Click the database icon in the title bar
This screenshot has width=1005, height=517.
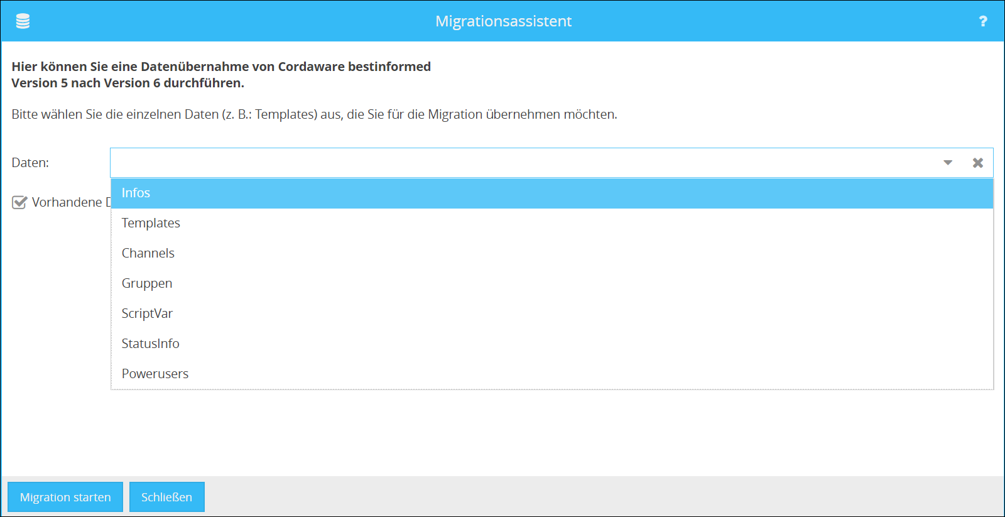point(23,21)
